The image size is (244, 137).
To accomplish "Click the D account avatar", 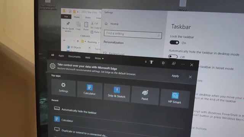I will tap(163, 63).
